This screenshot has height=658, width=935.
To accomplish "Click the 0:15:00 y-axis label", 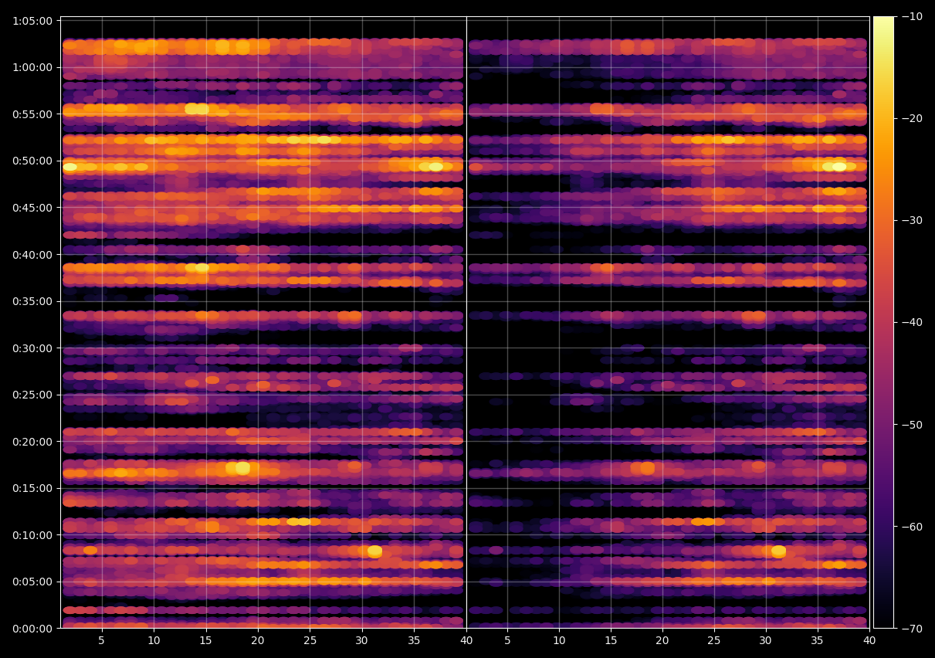I will coord(32,488).
